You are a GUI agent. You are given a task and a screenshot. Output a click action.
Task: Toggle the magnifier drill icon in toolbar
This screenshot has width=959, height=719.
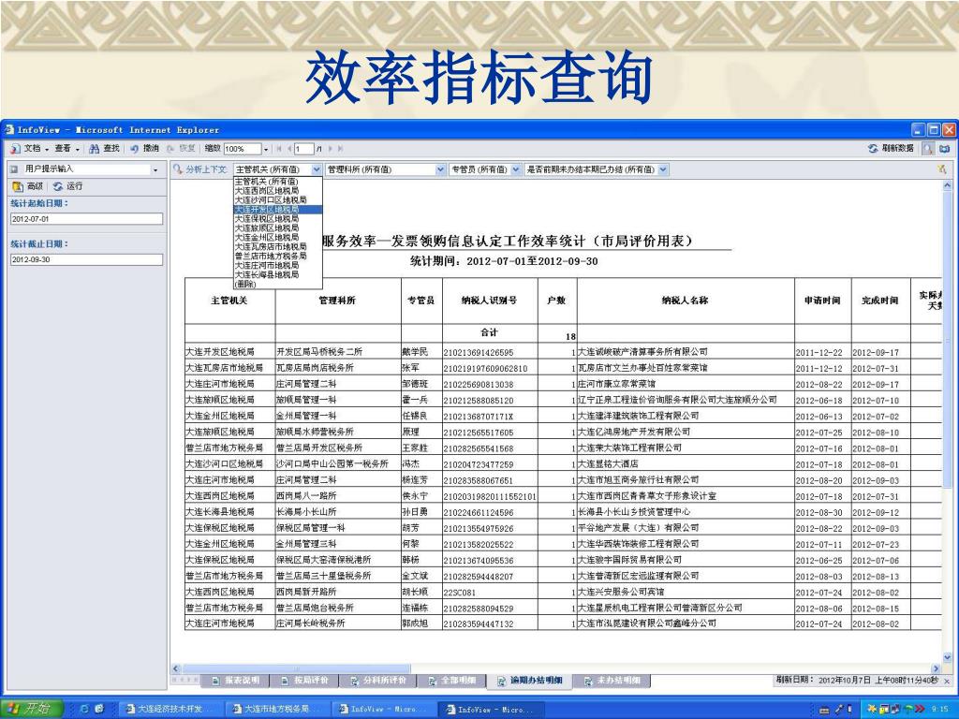pos(928,149)
